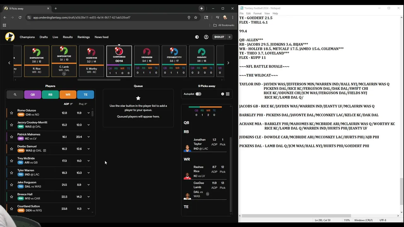Filter players by RB position
This screenshot has height=227, width=404.
tap(50, 95)
